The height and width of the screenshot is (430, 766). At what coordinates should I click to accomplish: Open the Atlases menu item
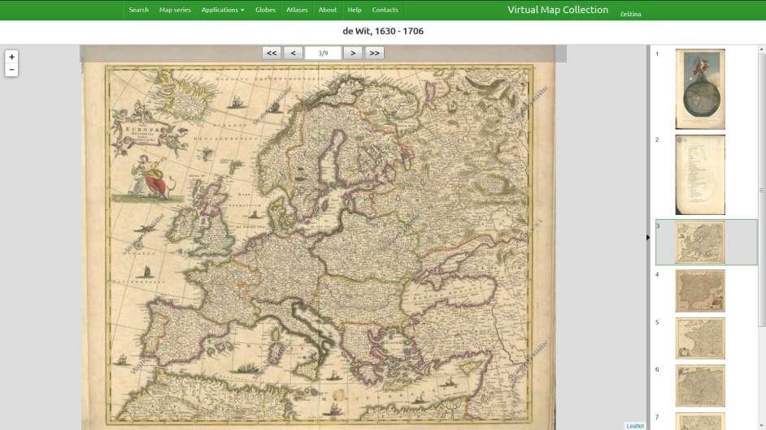[x=297, y=10]
